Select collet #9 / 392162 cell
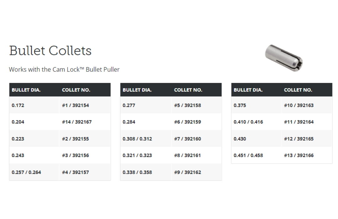Image resolution: width=338 pixels, height=219 pixels. tap(187, 172)
